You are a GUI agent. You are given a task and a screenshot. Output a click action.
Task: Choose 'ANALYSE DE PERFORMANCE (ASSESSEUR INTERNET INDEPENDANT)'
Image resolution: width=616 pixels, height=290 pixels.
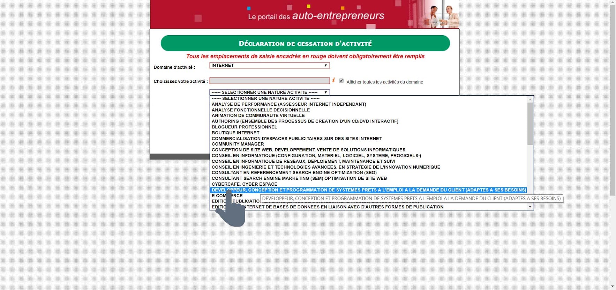[x=368, y=104]
